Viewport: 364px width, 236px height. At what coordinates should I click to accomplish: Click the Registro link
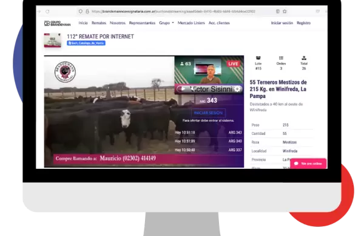point(304,23)
